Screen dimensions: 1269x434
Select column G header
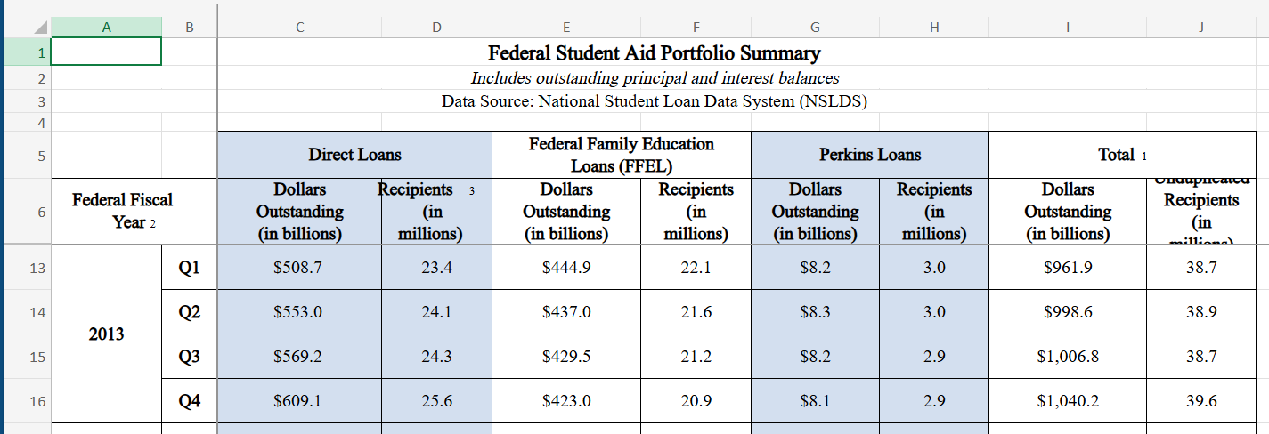pos(815,27)
